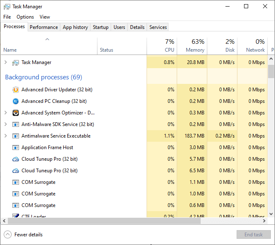Click the vertical scrollbar thumb
275x245 pixels.
[271, 71]
